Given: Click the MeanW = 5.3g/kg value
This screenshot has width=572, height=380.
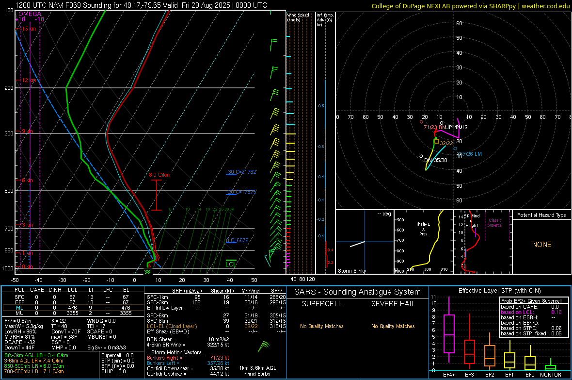Looking at the screenshot, I should tap(23, 326).
